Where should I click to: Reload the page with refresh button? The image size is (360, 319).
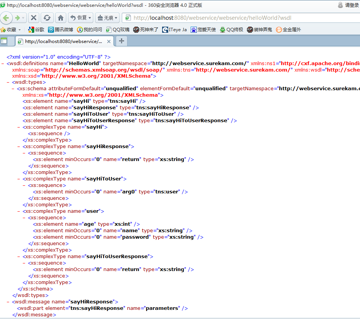[x=47, y=18]
